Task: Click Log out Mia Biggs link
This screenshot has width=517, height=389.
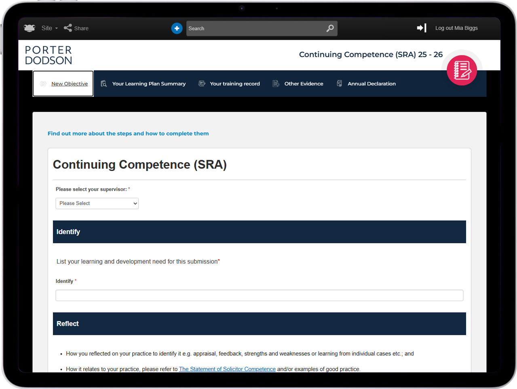Action: click(456, 28)
